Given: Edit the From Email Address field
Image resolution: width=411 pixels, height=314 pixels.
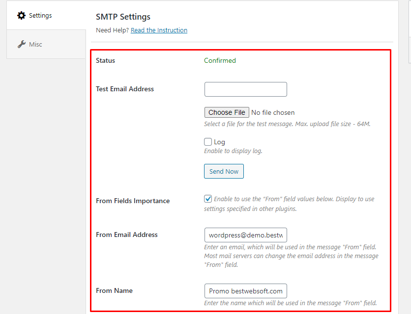Looking at the screenshot, I should [246, 235].
